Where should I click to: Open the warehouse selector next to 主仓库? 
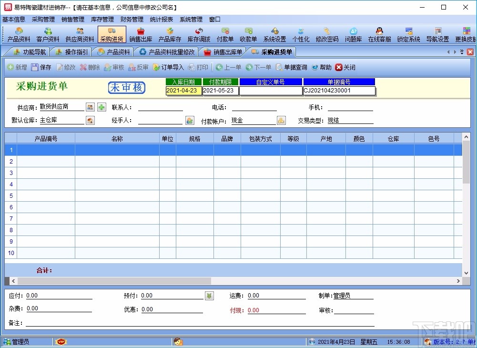click(90, 120)
